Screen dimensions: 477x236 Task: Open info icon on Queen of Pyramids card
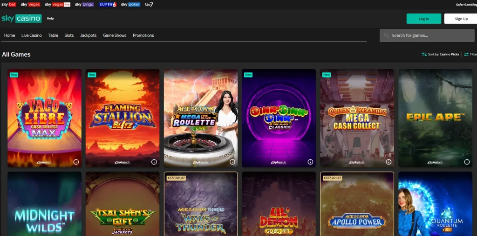[388, 162]
